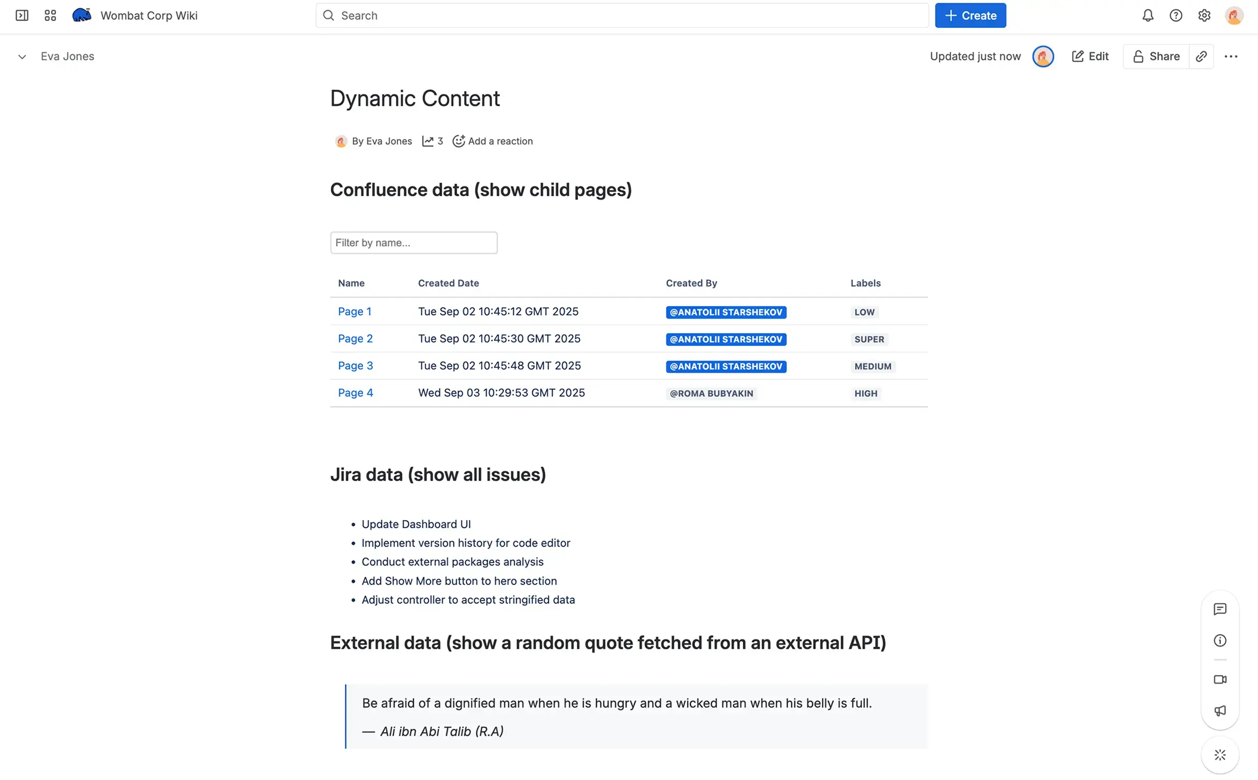Show the page details info icon
This screenshot has height=780, width=1258.
click(x=1220, y=640)
